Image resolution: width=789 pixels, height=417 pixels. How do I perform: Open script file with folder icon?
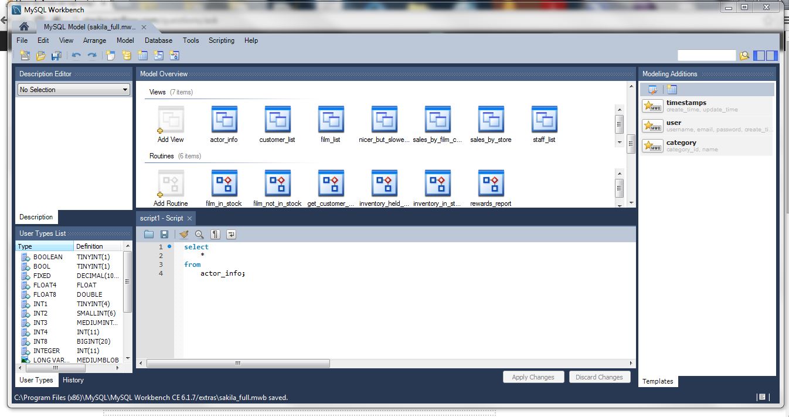point(149,234)
